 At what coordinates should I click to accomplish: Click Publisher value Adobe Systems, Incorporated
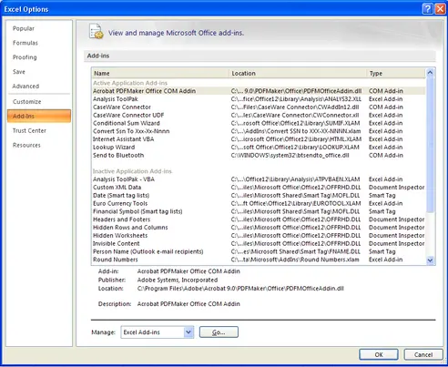[x=178, y=280]
